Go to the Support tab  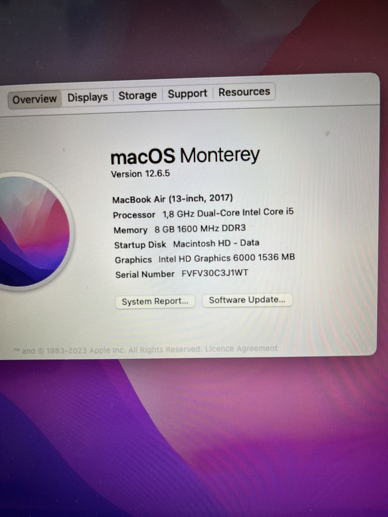point(187,94)
